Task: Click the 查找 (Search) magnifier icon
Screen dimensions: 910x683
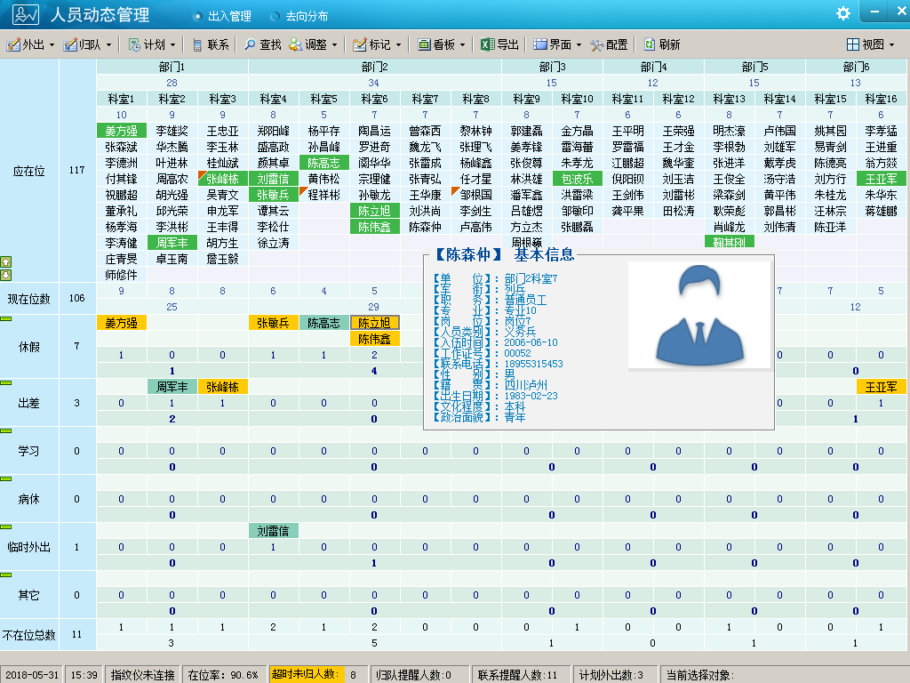Action: (250, 44)
